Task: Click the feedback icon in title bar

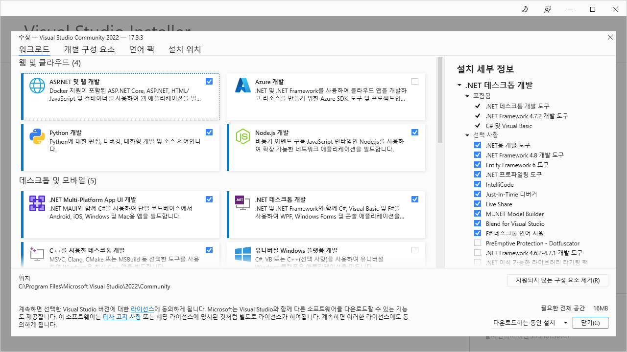Action: click(548, 9)
